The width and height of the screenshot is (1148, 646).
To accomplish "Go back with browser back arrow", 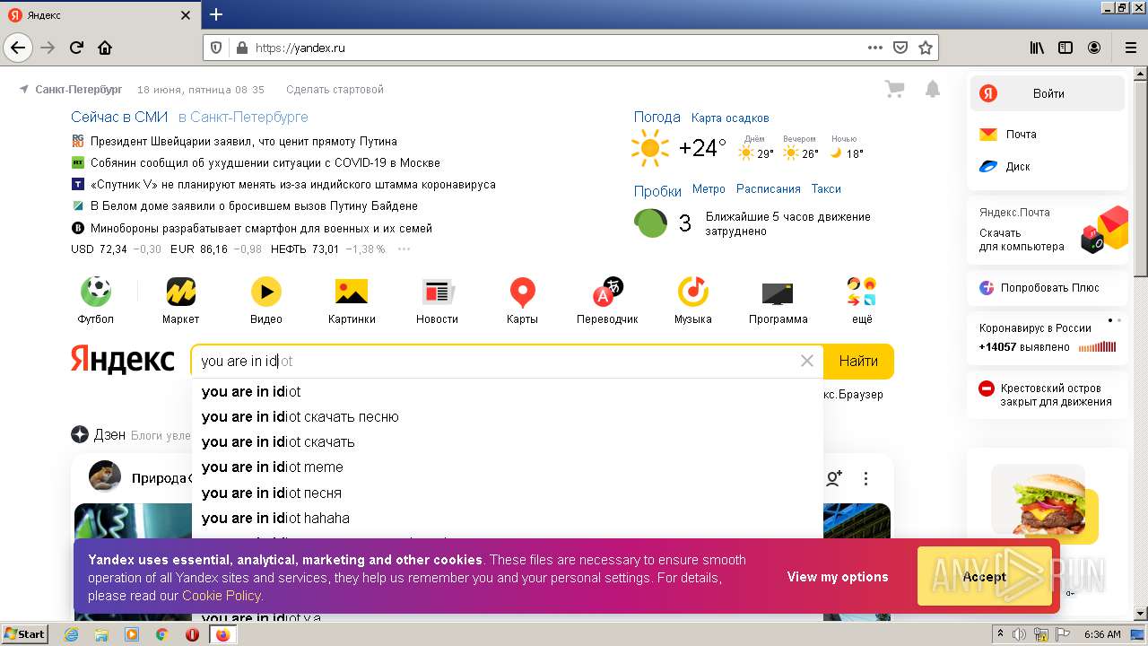I will 17,48.
